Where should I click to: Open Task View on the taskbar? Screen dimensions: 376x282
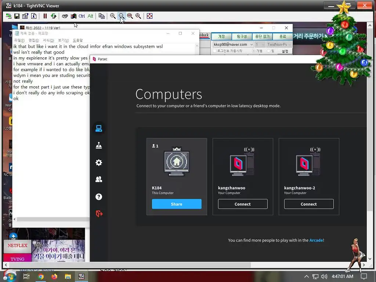tap(26, 276)
